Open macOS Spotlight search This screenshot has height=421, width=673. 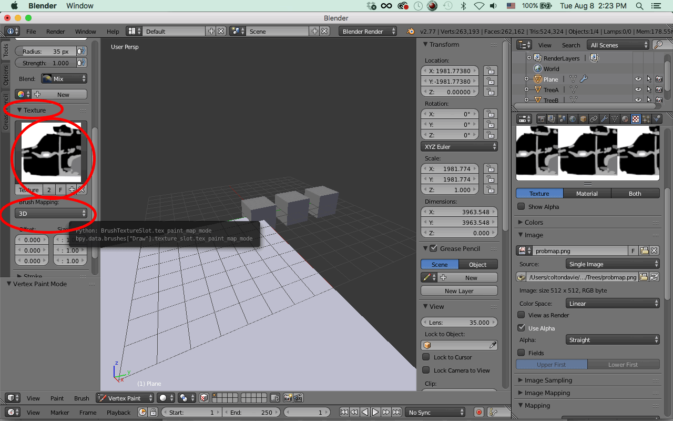[x=639, y=6]
